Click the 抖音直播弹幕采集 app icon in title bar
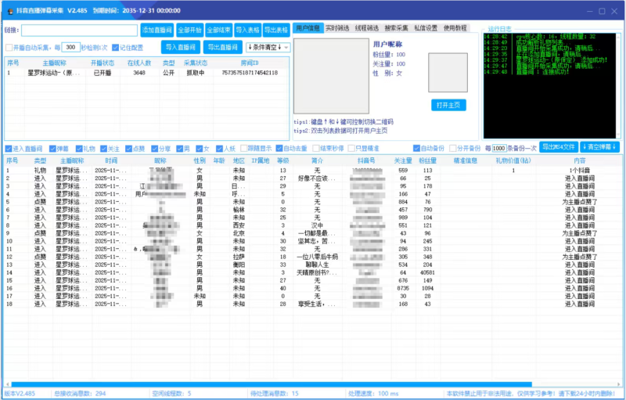The width and height of the screenshot is (626, 400). click(9, 9)
